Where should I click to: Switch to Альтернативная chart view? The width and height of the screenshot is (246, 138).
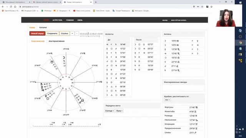[x=57, y=41]
